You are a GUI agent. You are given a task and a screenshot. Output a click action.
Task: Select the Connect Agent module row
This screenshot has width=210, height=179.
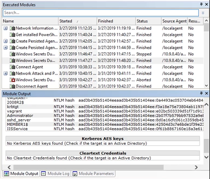[103, 67]
